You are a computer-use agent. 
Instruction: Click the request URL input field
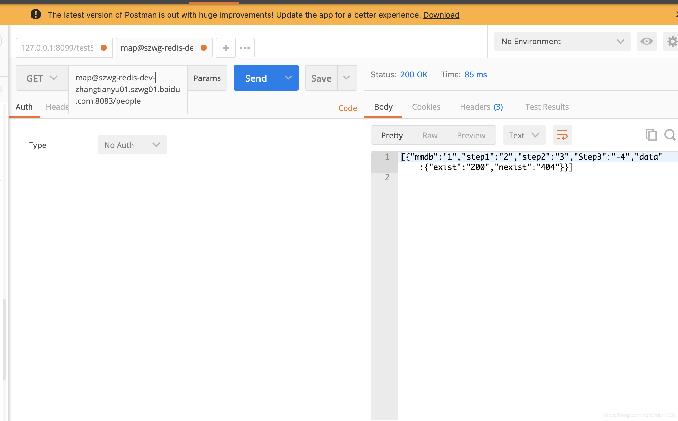tap(128, 89)
